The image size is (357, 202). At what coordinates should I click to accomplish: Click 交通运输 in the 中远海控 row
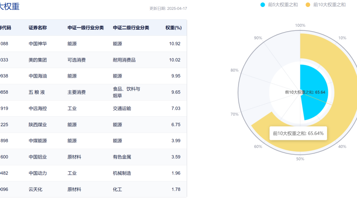coord(122,108)
